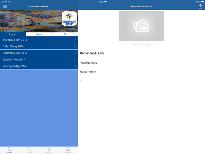The height and width of the screenshot is (154, 205).
Task: Click 'Thursday 1 May' text in detail pane
Action: (x=88, y=63)
